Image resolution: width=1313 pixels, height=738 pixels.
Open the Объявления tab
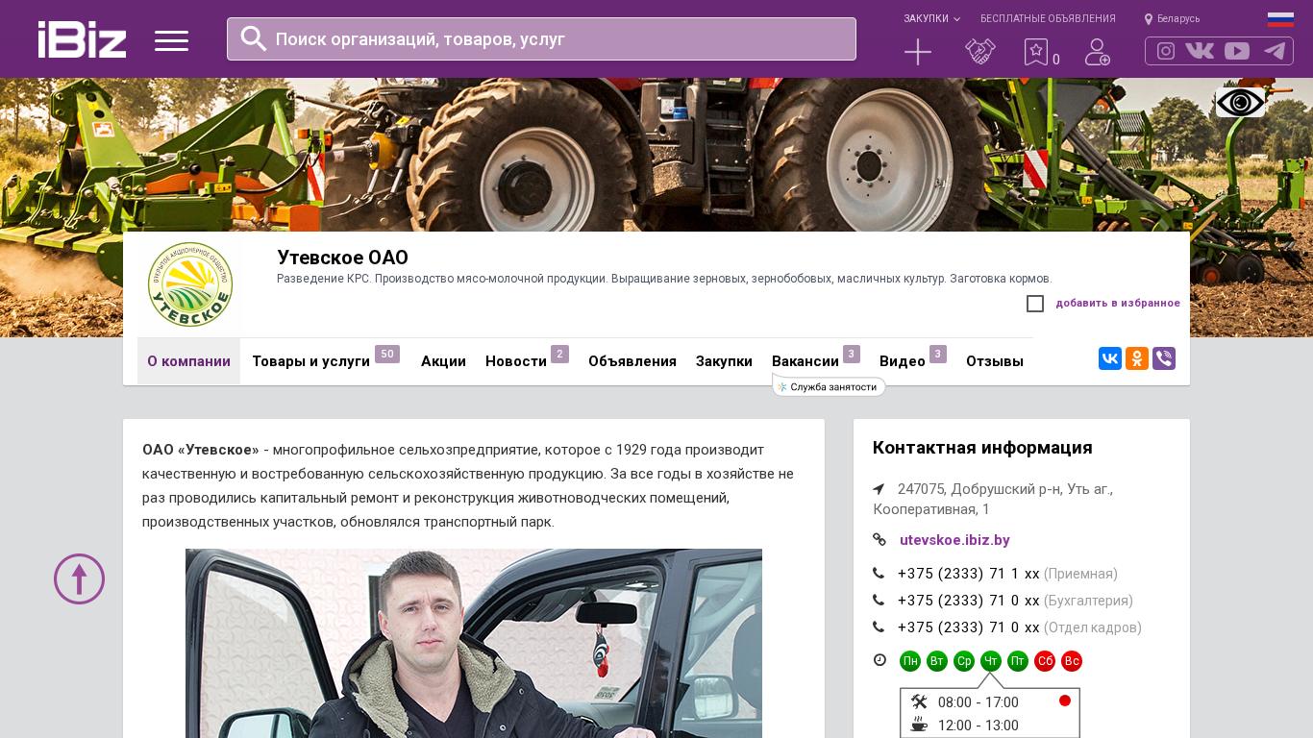tap(632, 361)
